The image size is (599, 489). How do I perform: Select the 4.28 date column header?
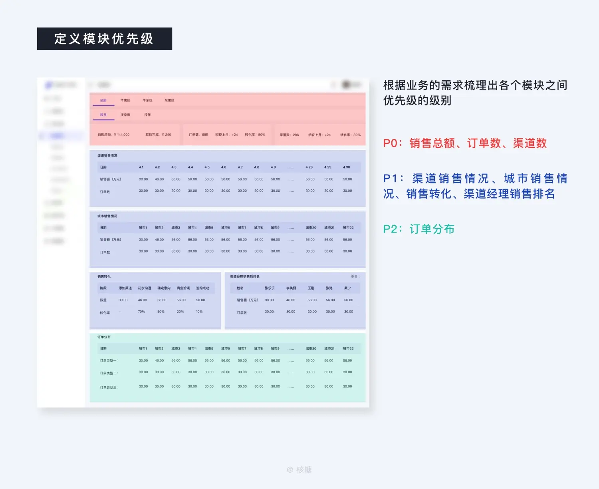pyautogui.click(x=309, y=167)
